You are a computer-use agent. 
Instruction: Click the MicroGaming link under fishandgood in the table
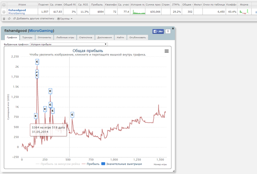click(17, 13)
